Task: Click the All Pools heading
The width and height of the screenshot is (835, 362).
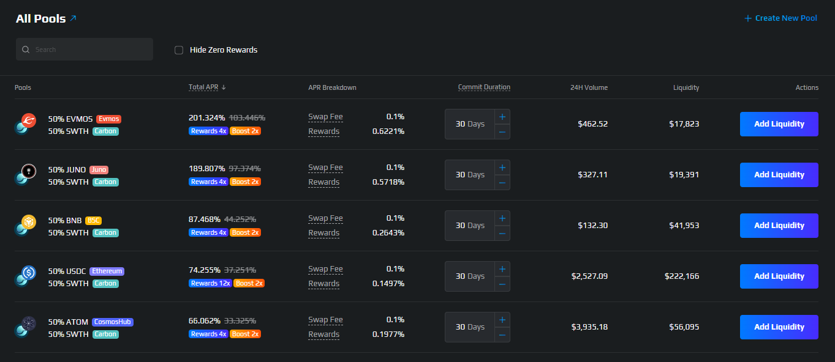Action: coord(41,18)
